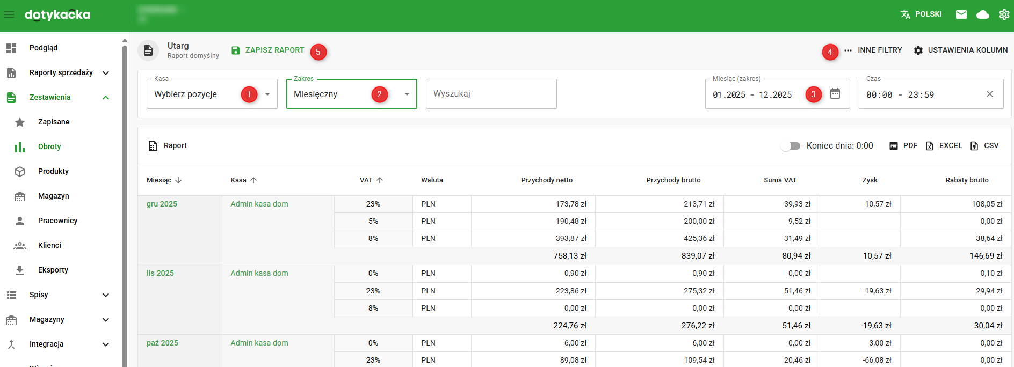Click the mail envelope icon
The height and width of the screenshot is (367, 1014).
(x=961, y=14)
